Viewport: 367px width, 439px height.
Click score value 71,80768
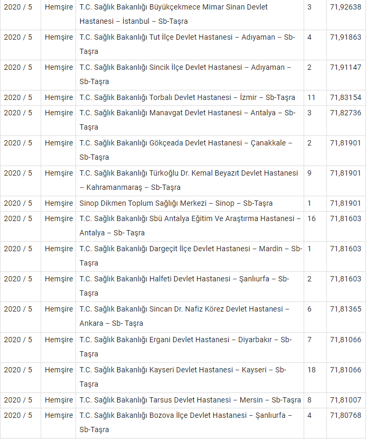[345, 415]
